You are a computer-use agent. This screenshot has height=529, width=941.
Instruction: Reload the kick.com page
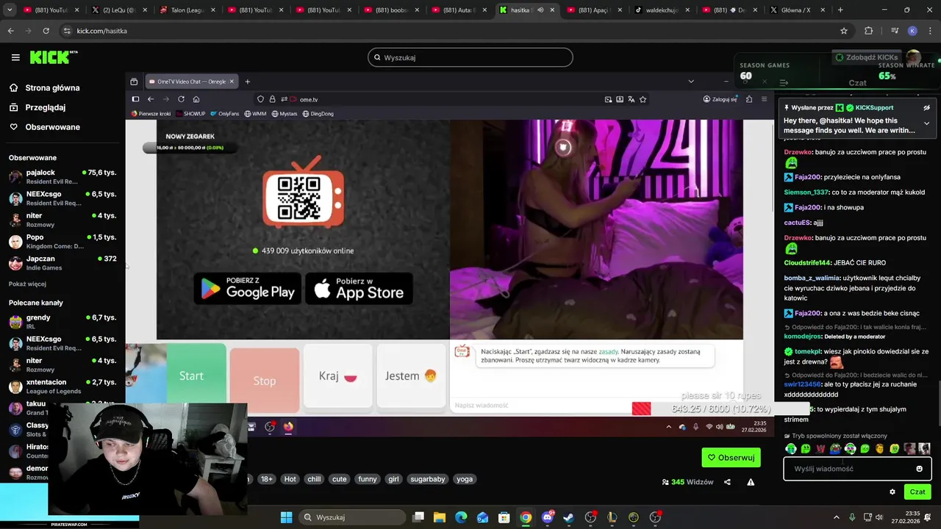pos(46,31)
